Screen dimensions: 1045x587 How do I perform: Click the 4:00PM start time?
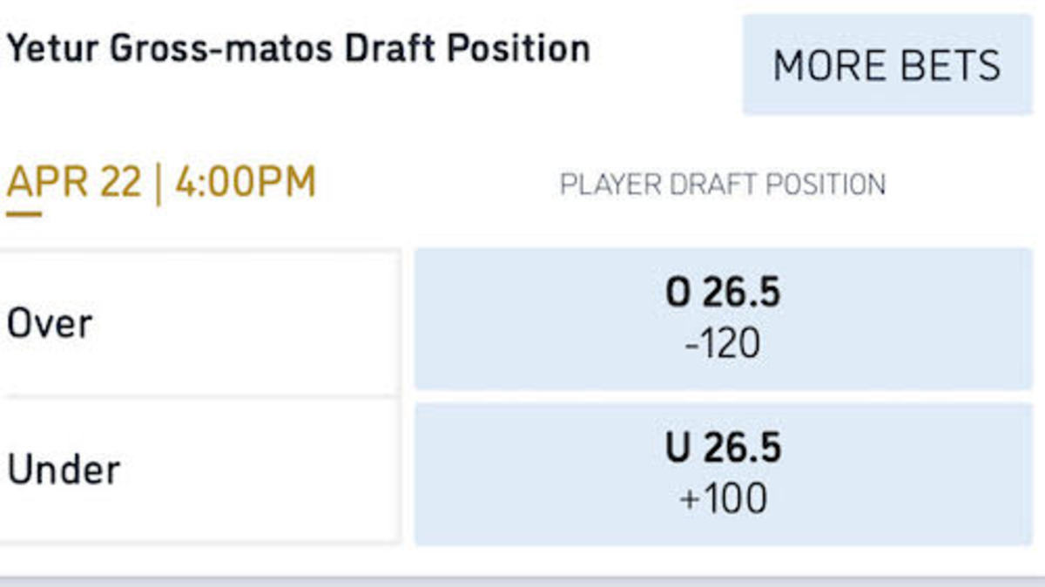coord(245,184)
